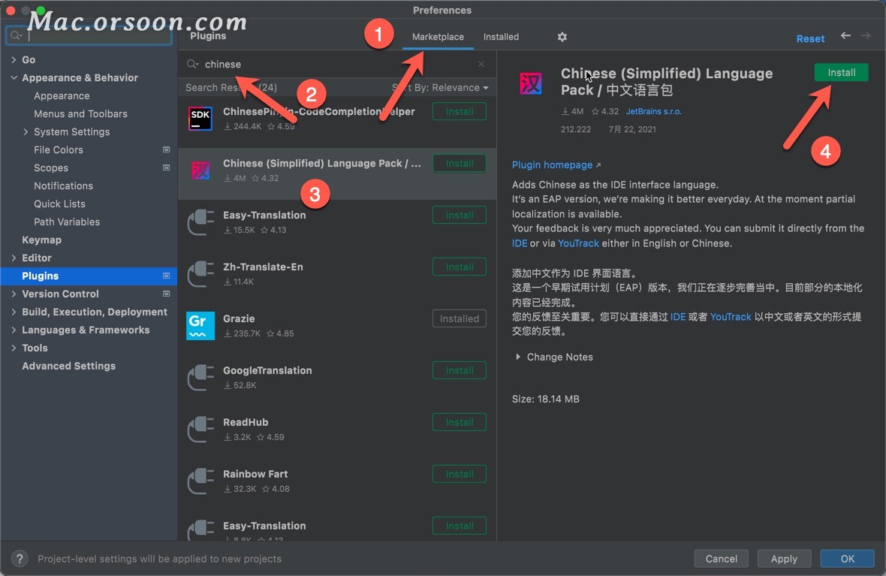Open Path Variables settings

pyautogui.click(x=67, y=222)
